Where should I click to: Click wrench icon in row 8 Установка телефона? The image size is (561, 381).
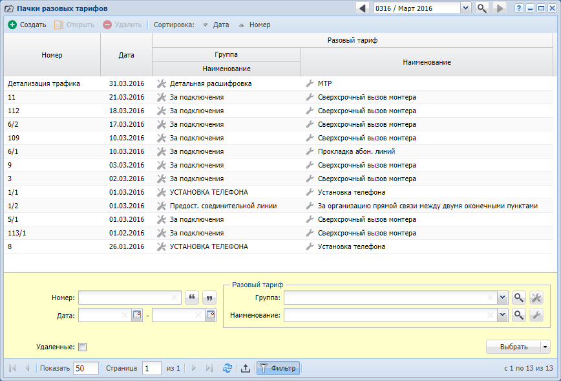(310, 246)
